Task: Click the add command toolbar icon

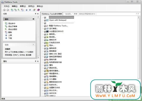Action: (12, 10)
